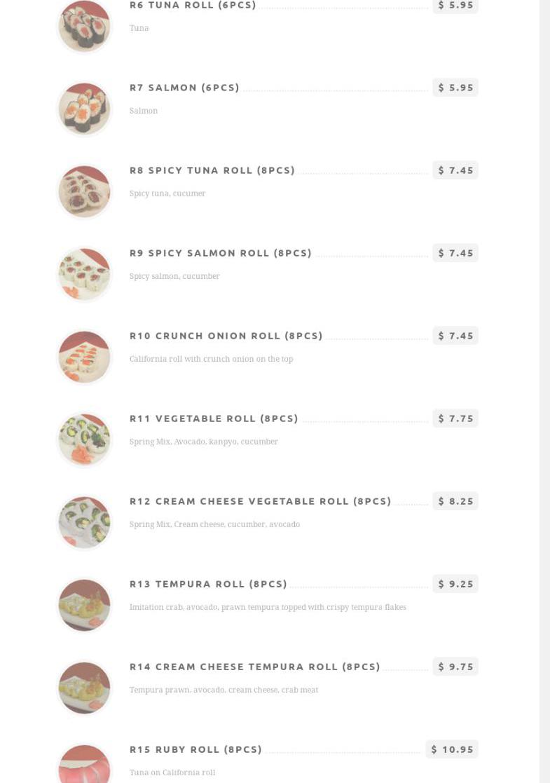Open the R7 Salmon roll photo

84,109
